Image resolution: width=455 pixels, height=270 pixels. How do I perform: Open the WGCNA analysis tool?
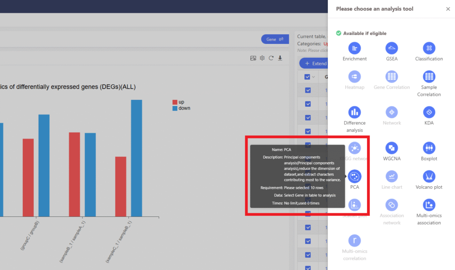coord(391,148)
